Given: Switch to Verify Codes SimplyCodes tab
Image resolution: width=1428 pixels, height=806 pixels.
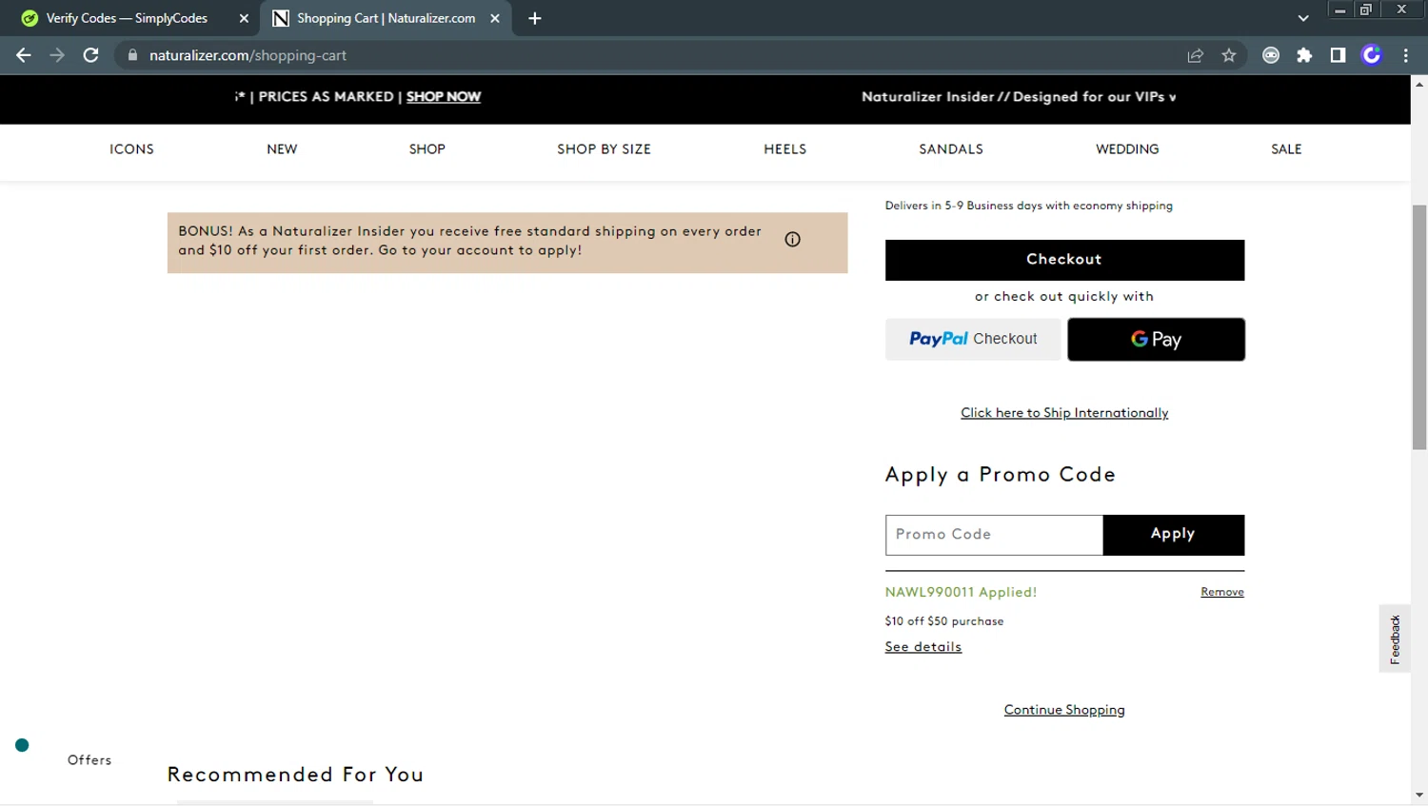Looking at the screenshot, I should point(127,18).
